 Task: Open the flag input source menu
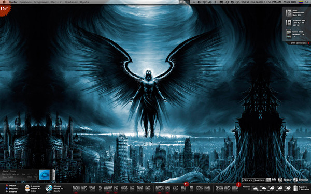(301, 2)
